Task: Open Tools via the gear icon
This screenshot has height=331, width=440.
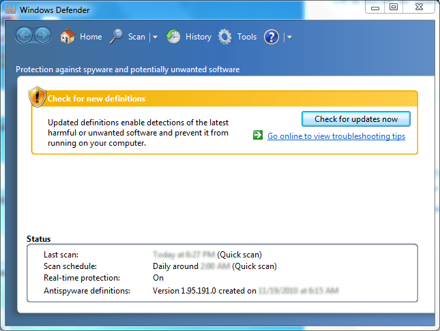Action: tap(225, 37)
